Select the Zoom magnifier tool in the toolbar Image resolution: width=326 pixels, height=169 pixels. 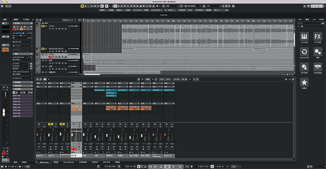[x=137, y=6]
